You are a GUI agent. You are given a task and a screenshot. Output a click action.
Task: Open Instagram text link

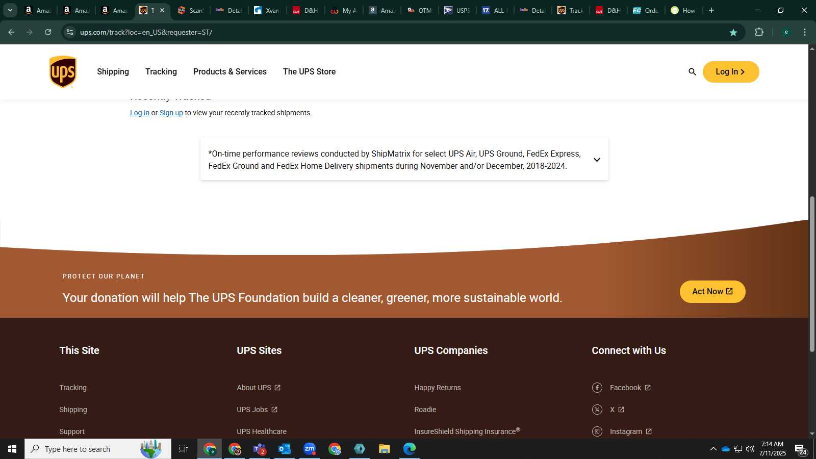click(x=631, y=431)
